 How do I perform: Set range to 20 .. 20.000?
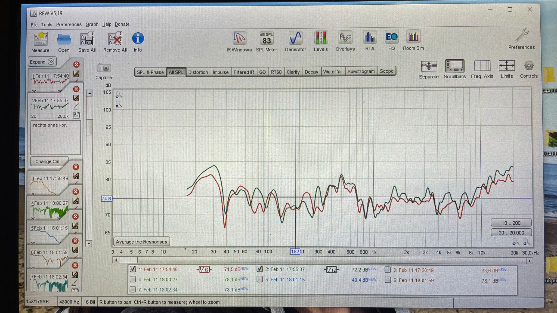[511, 233]
